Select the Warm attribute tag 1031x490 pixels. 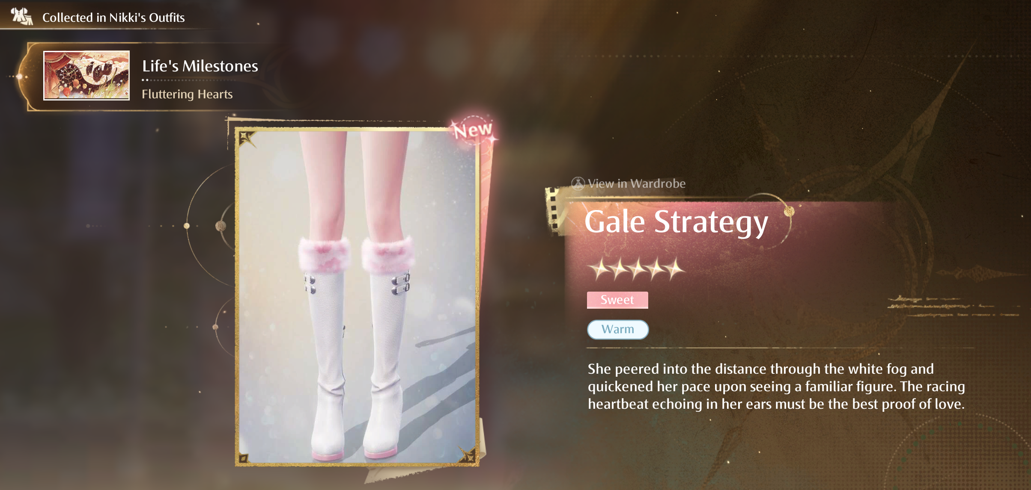click(x=618, y=329)
